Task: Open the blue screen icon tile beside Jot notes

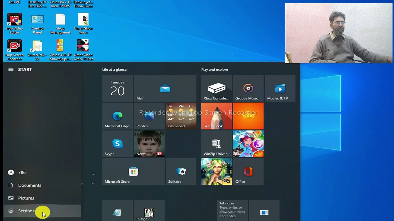Action: click(x=264, y=211)
